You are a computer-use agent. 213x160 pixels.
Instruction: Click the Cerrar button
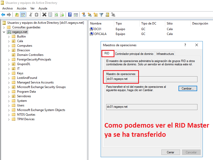click(171, 152)
